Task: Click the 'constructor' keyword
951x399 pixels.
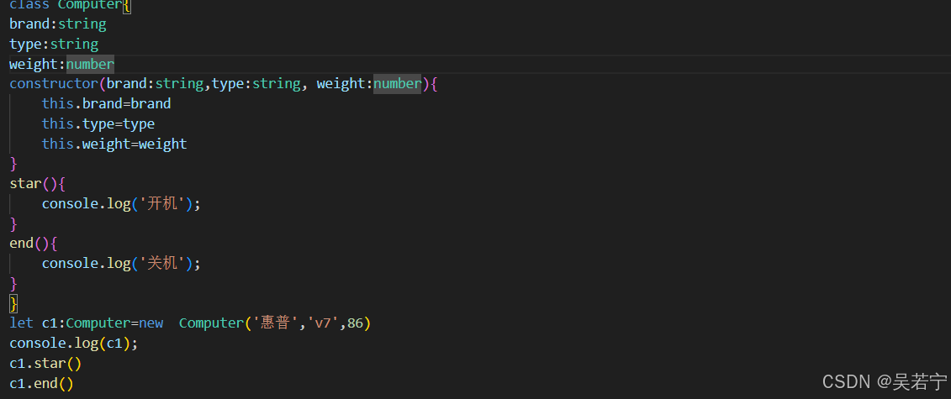Action: tap(53, 83)
